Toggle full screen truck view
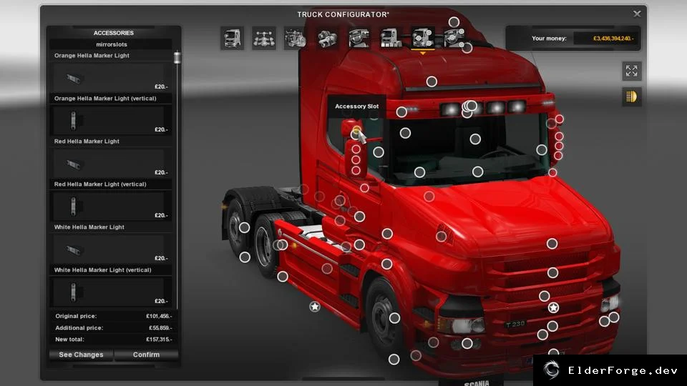The height and width of the screenshot is (386, 687). 631,71
